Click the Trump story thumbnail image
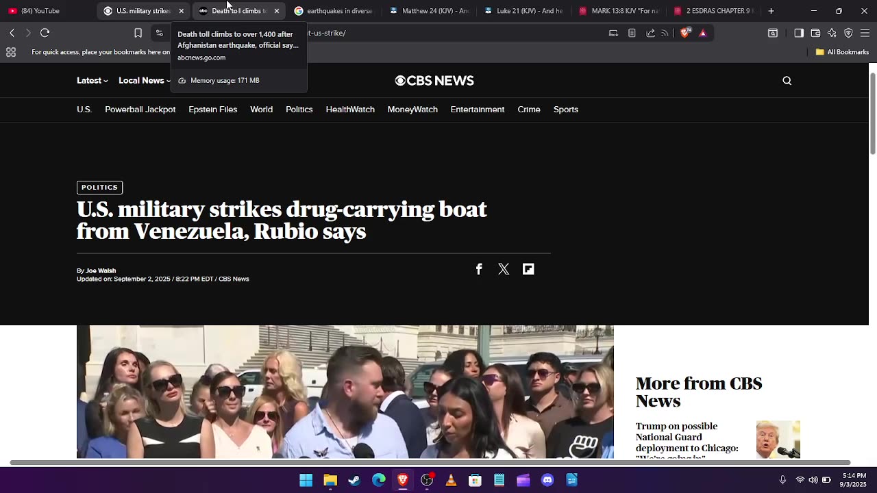This screenshot has width=877, height=493. coord(778,440)
